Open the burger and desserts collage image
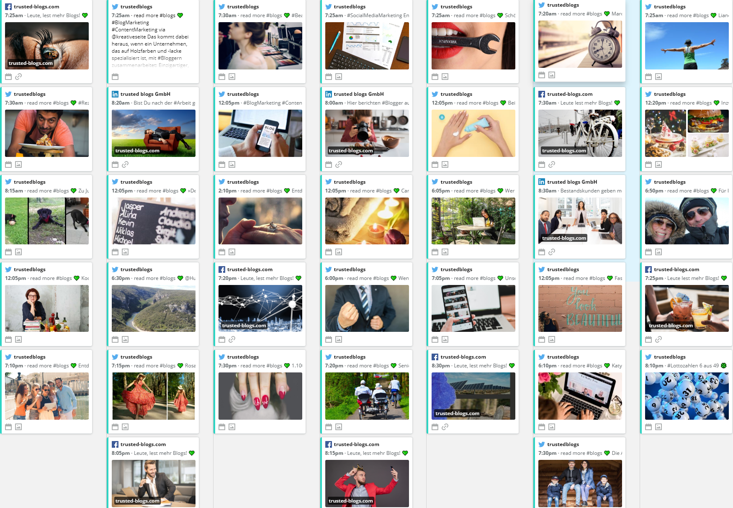The height and width of the screenshot is (508, 733). click(x=687, y=133)
